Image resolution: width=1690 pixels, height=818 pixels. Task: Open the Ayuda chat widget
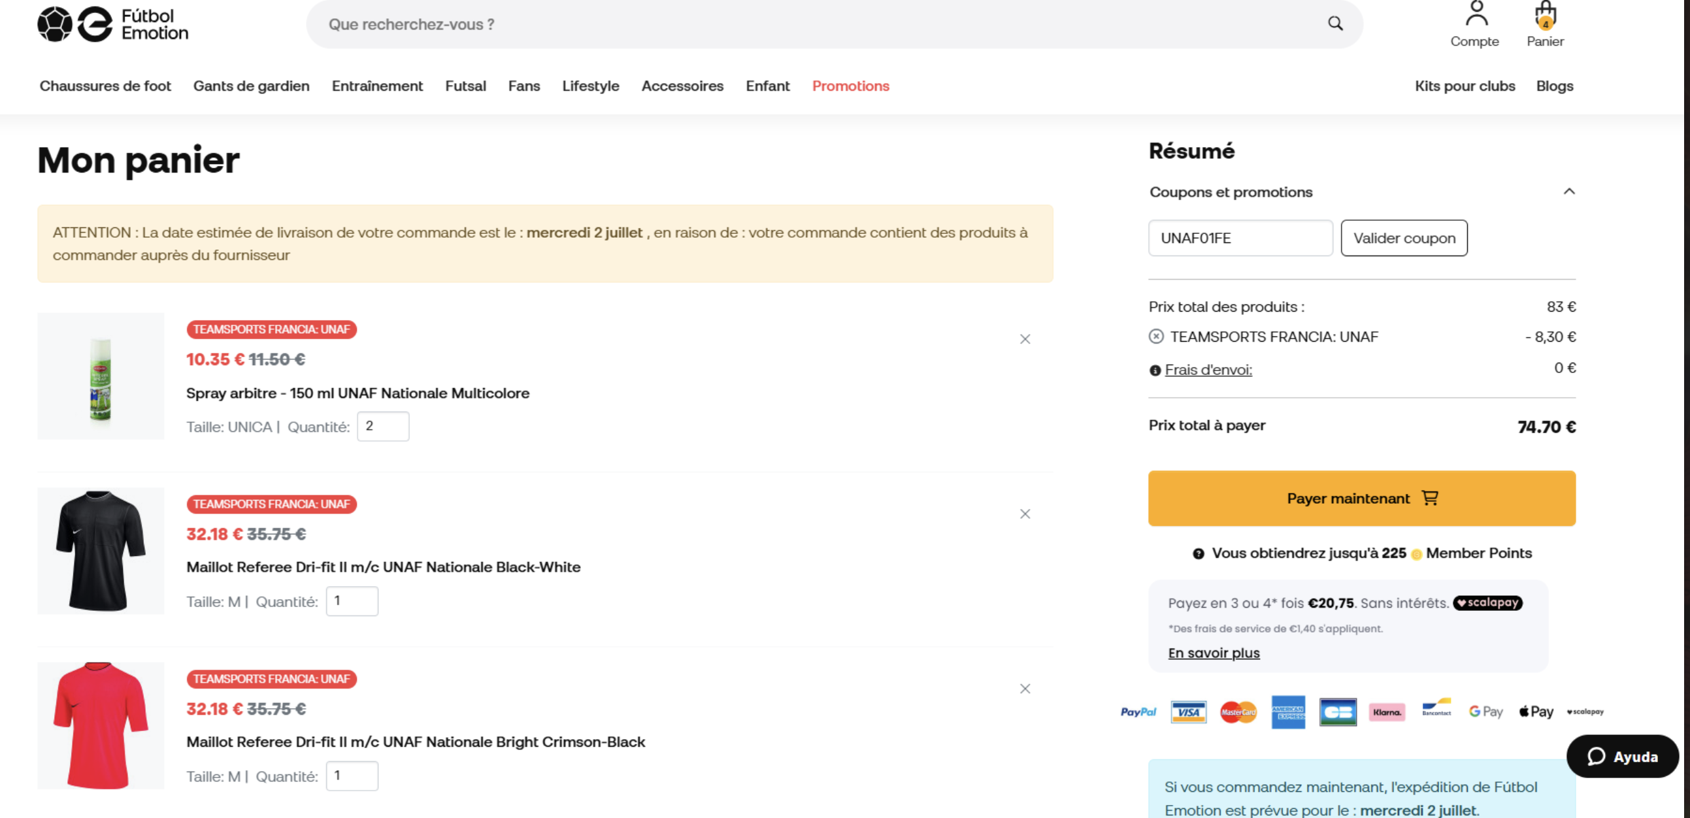(1622, 757)
